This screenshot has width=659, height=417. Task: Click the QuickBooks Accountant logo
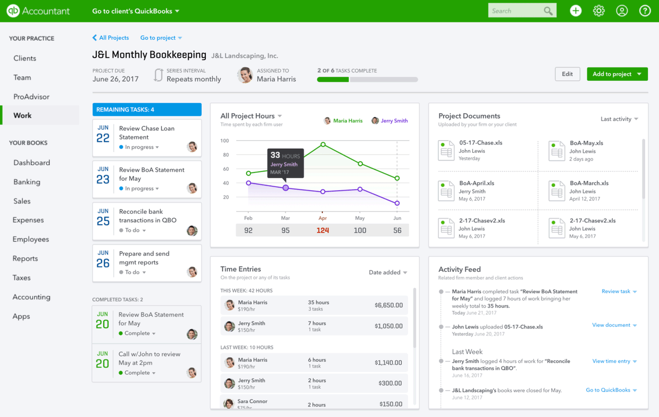[38, 11]
